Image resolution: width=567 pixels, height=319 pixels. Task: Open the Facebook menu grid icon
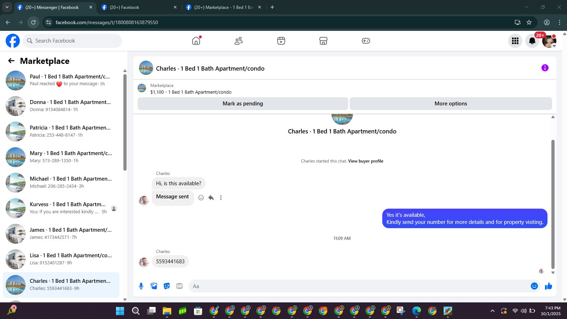515,41
